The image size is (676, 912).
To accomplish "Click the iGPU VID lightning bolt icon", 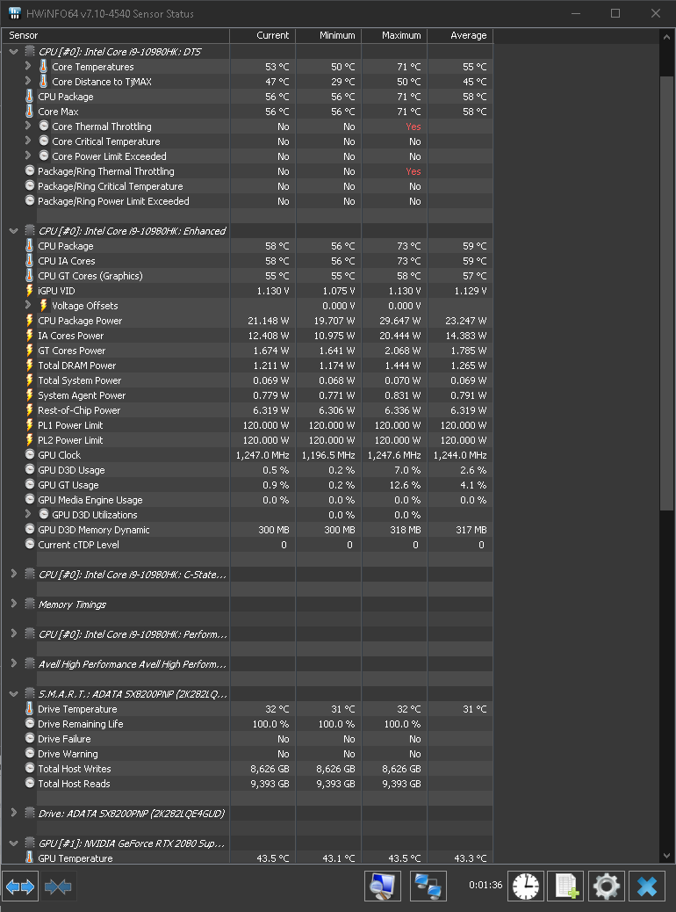I will point(30,290).
